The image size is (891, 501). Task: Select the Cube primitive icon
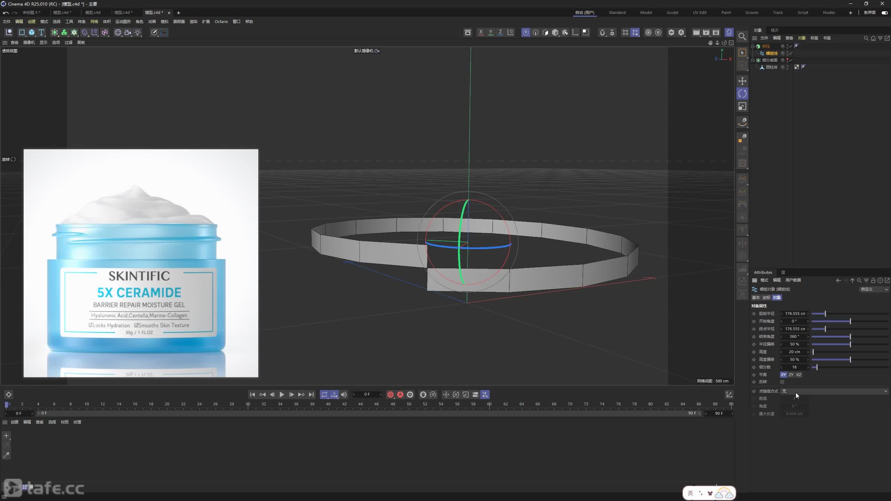pos(32,32)
